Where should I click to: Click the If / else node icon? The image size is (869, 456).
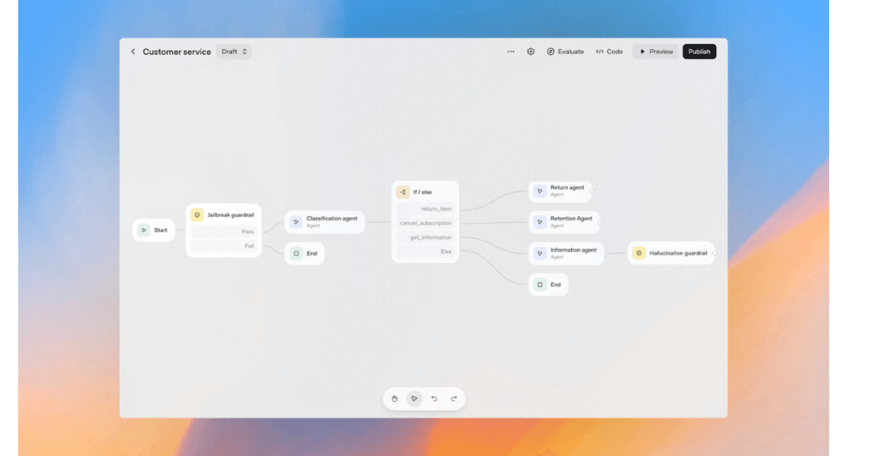(403, 192)
